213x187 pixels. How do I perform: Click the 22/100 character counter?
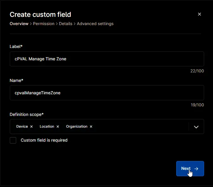pyautogui.click(x=197, y=71)
